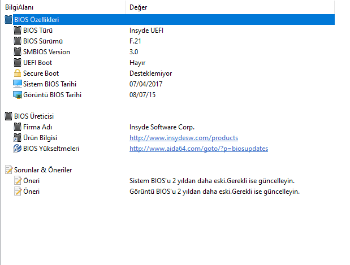Click the Insyde UEFI value

tap(146, 31)
